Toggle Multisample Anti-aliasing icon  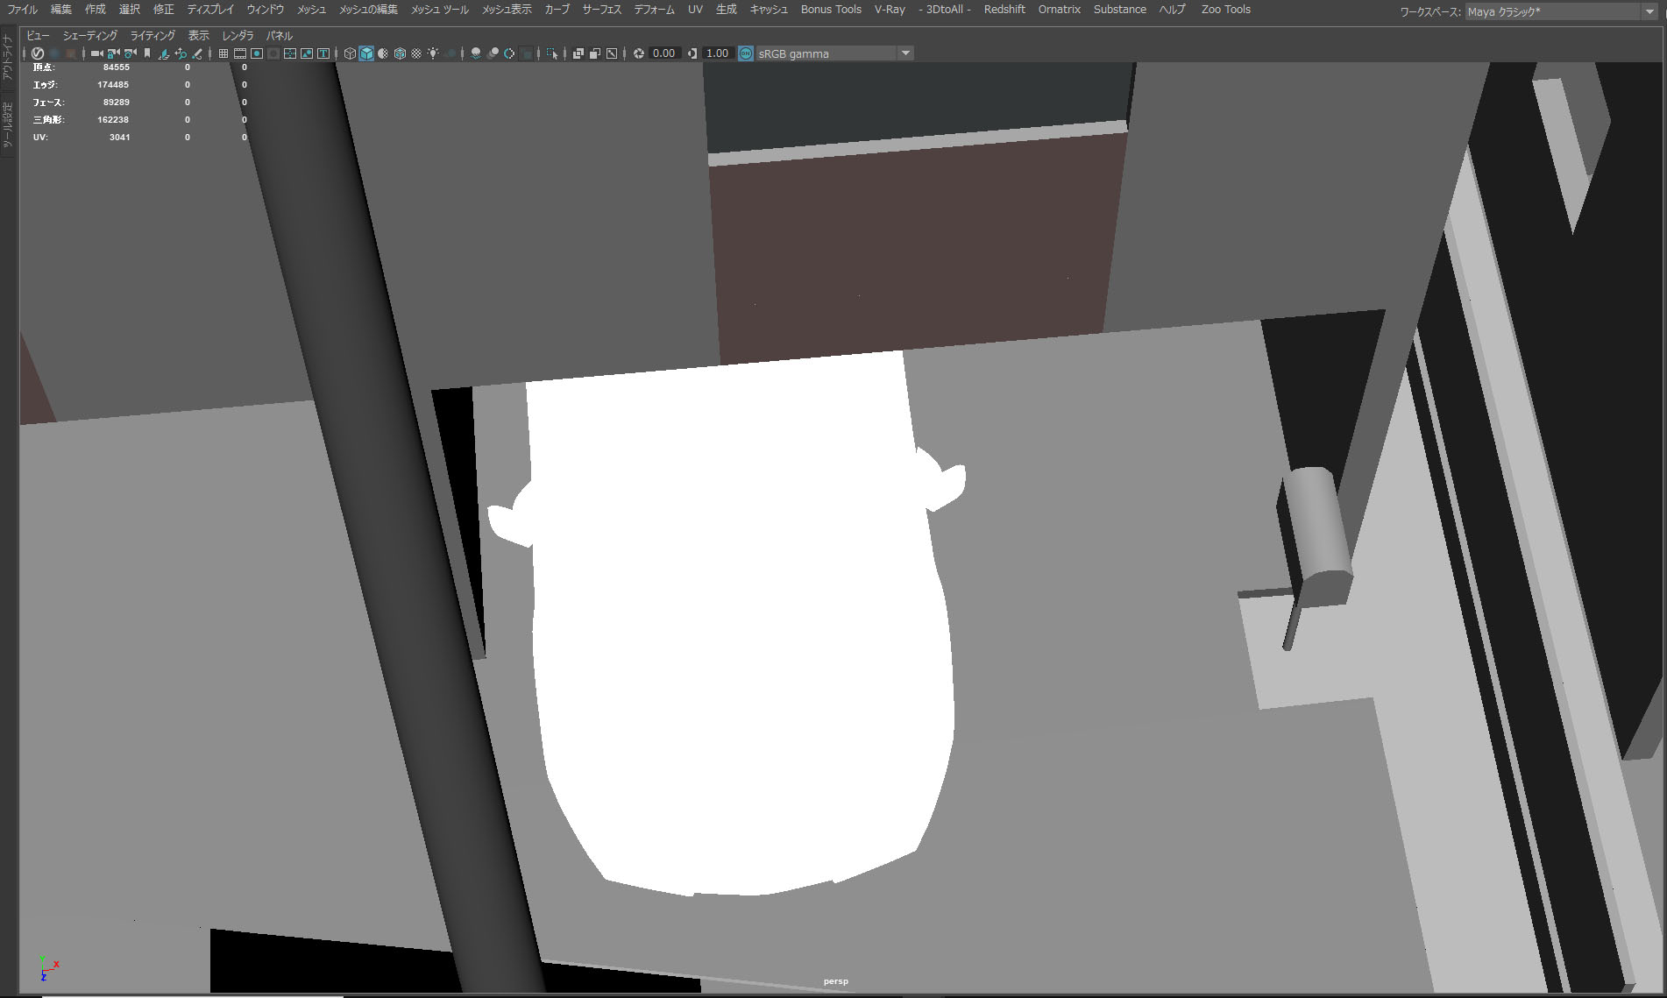point(509,53)
